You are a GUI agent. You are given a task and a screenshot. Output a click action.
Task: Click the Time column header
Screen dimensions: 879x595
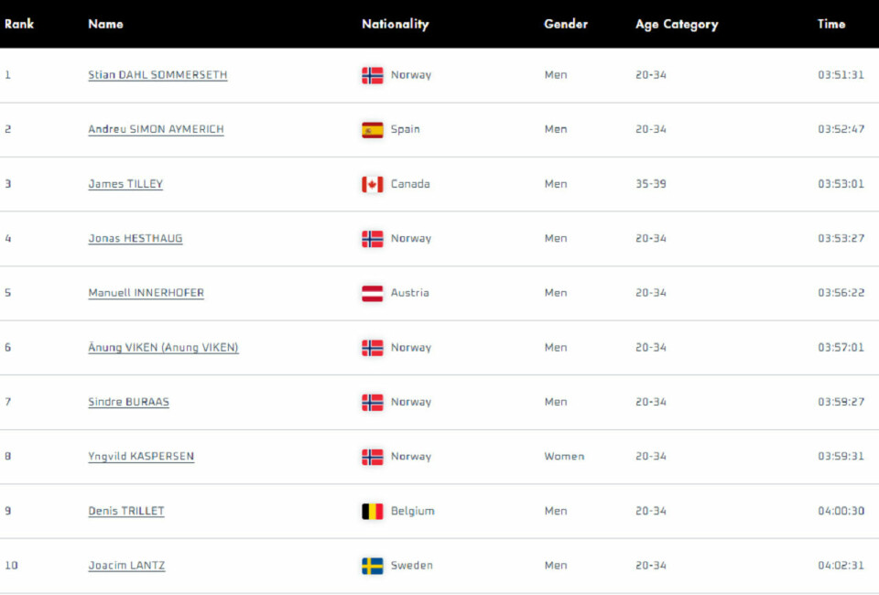tap(830, 24)
